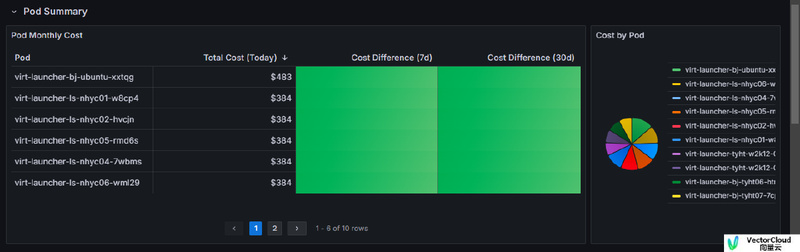Open the Cost by Pod panel title
This screenshot has height=252, width=800.
pos(620,35)
